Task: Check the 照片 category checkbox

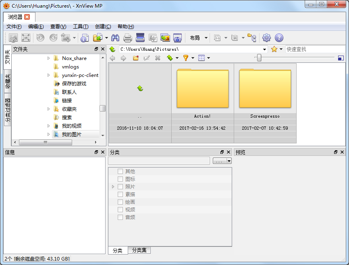Action: [120, 187]
